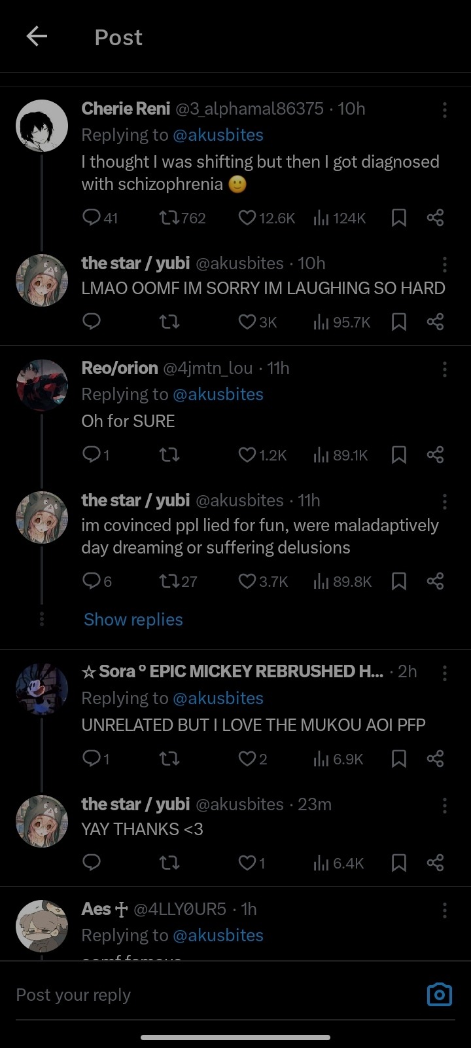
Task: Like Reo/orion's 'Oh for SURE' reply
Action: tap(247, 455)
